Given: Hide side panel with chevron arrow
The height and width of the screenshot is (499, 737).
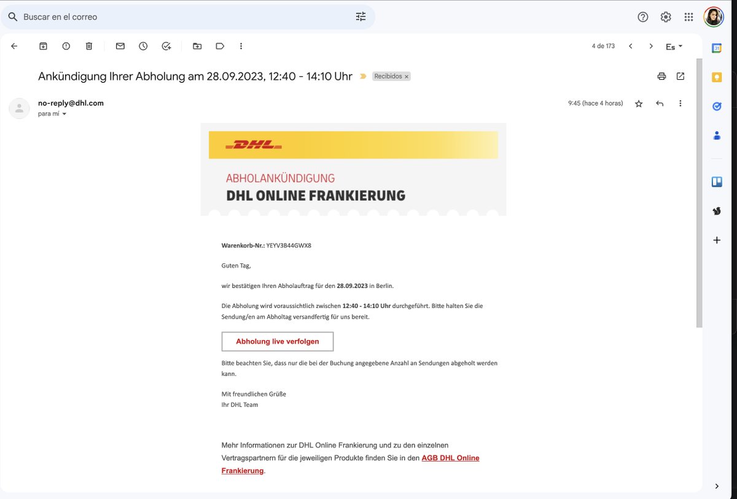Looking at the screenshot, I should pyautogui.click(x=716, y=486).
